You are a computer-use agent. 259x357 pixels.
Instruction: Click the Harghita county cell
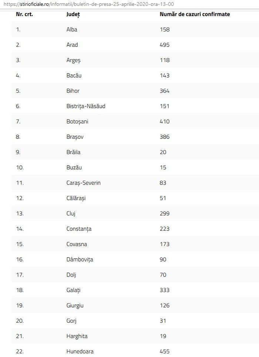point(77,337)
